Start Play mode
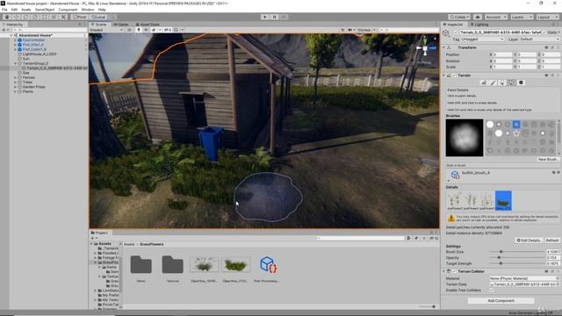 [265, 17]
